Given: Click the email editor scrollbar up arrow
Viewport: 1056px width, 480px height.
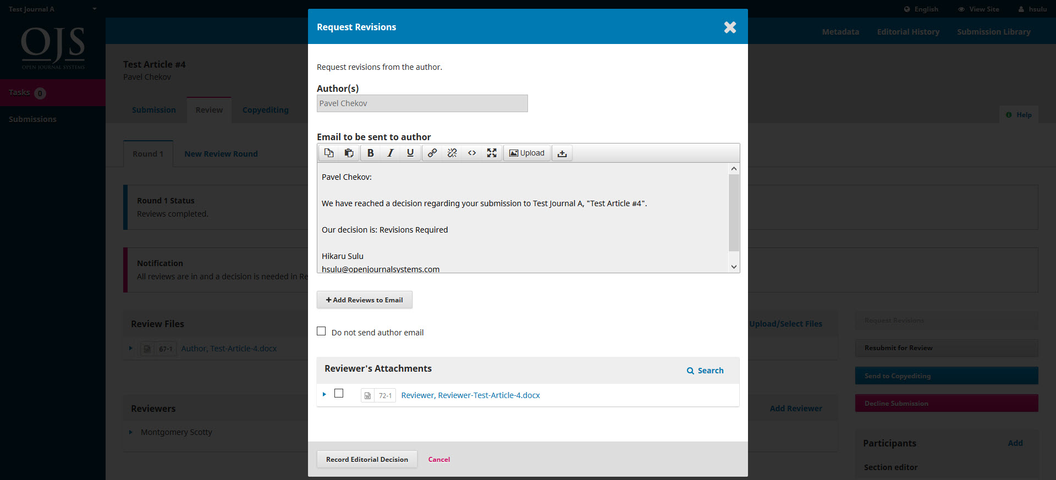Looking at the screenshot, I should click(x=734, y=169).
